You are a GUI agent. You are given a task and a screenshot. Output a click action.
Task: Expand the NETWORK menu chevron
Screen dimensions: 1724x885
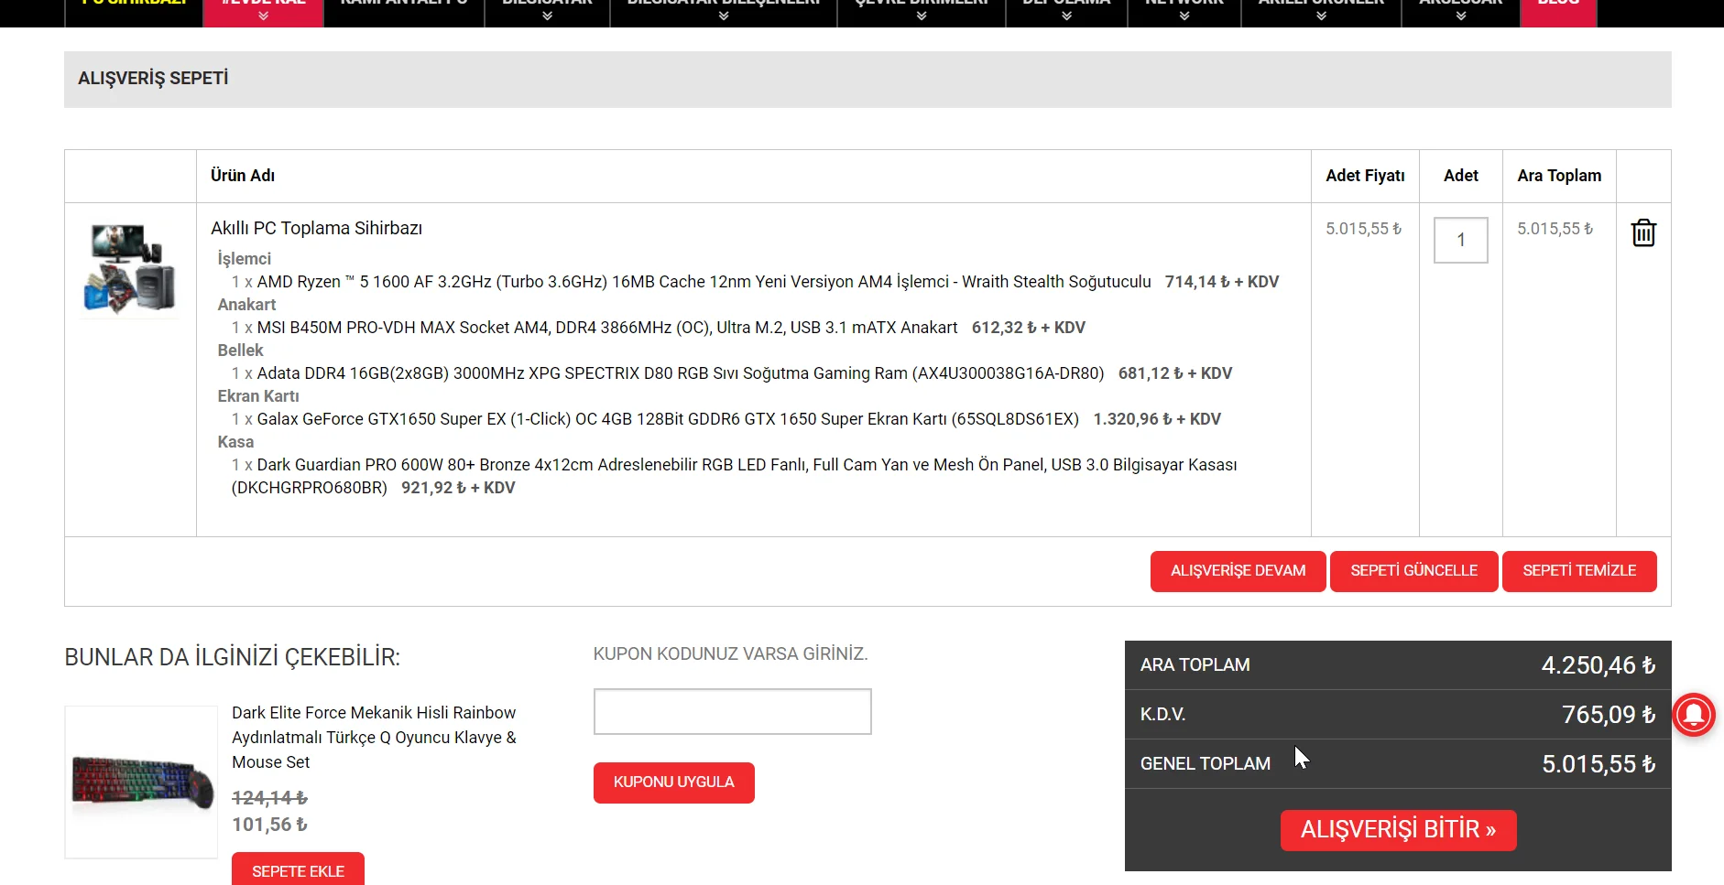point(1184,16)
